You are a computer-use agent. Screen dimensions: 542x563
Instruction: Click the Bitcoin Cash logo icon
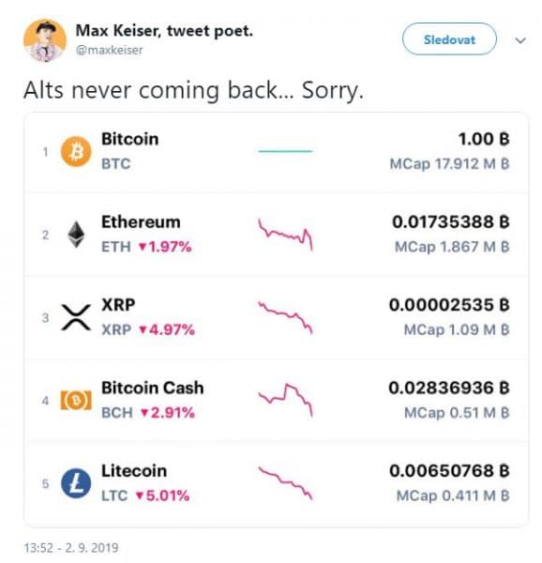(x=76, y=400)
